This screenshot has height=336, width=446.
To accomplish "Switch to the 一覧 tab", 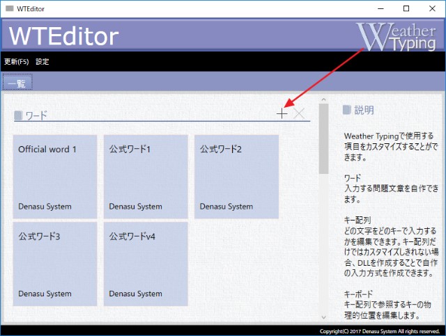I will [x=17, y=82].
